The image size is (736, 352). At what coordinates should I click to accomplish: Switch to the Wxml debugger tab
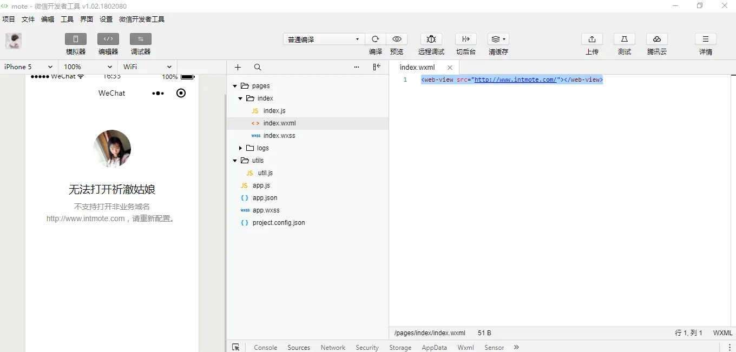pos(465,347)
